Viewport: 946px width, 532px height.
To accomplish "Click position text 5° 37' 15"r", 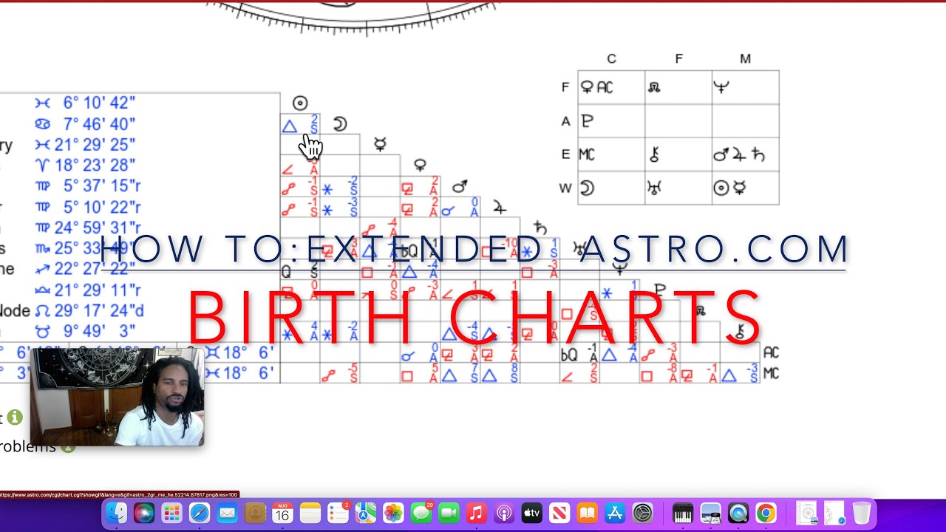I will (102, 186).
